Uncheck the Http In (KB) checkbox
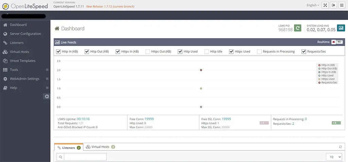The image size is (348, 162). click(58, 51)
